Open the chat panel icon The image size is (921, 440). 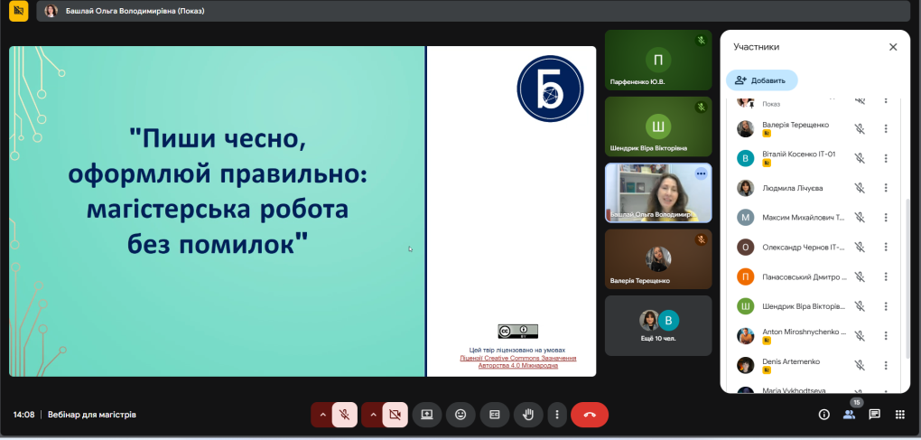click(874, 415)
